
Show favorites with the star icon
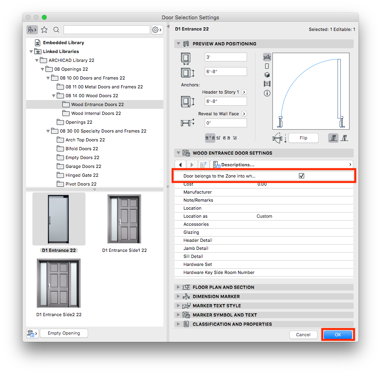tap(44, 30)
